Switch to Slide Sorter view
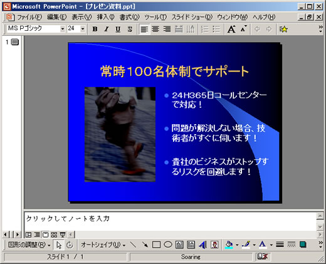Viewport: 326px width, 264px height. 54,235
